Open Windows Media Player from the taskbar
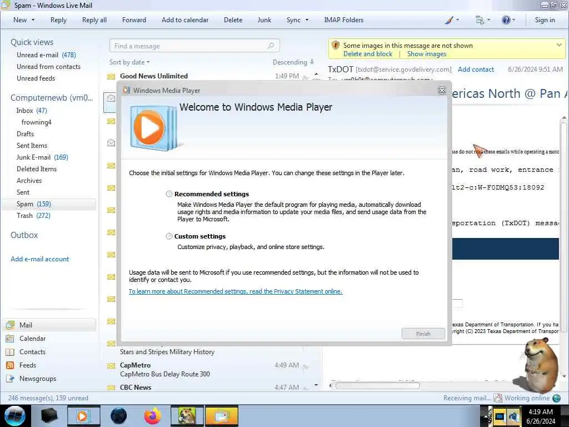569x427 pixels. pos(83,416)
